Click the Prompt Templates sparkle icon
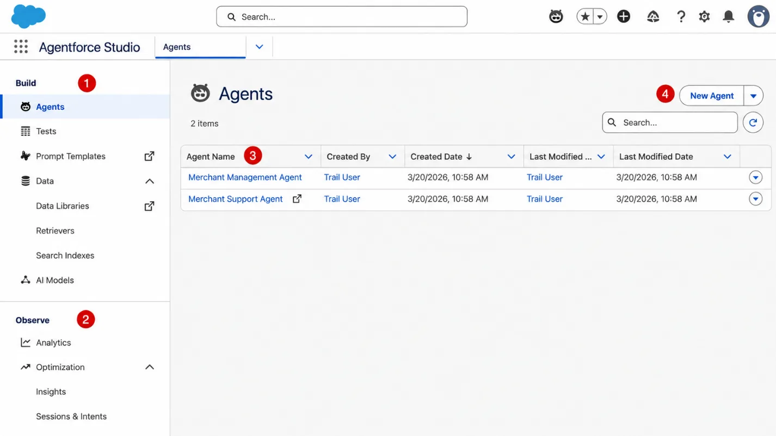Image resolution: width=776 pixels, height=436 pixels. click(x=26, y=156)
